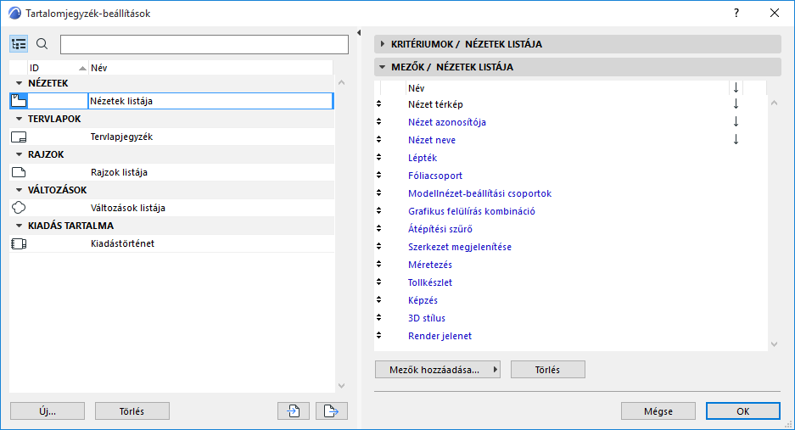Click the search text input field
Viewport: 795px width, 430px height.
[204, 44]
